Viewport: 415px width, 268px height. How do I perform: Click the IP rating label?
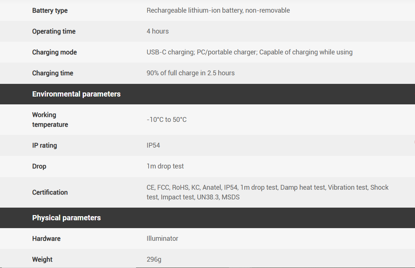click(44, 145)
